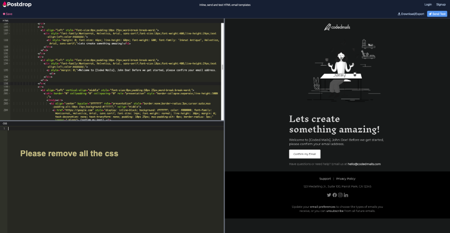Click the Confirm my Email button
This screenshot has width=450, height=233.
pos(305,154)
